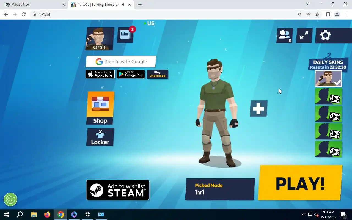Click the yellow PLAY! button
Viewport: 352px width, 220px height.
point(300,183)
